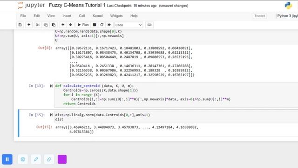Run cell In [15] with its run icon

pos(51,115)
